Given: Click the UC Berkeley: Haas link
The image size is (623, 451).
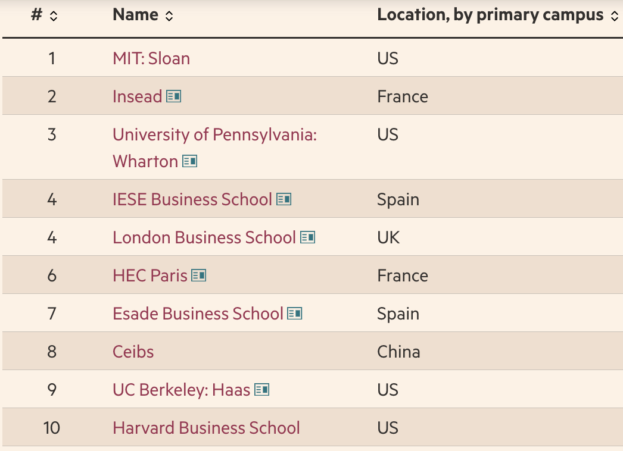Looking at the screenshot, I should 181,390.
